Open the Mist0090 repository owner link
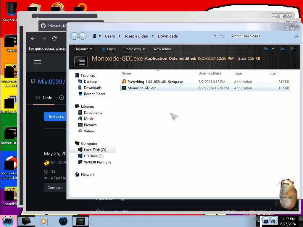Image resolution: width=303 pixels, height=227 pixels. point(50,82)
